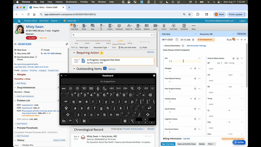Open the Note Type filter dropdown
Screen dimensions: 261x147
click(x=85, y=47)
